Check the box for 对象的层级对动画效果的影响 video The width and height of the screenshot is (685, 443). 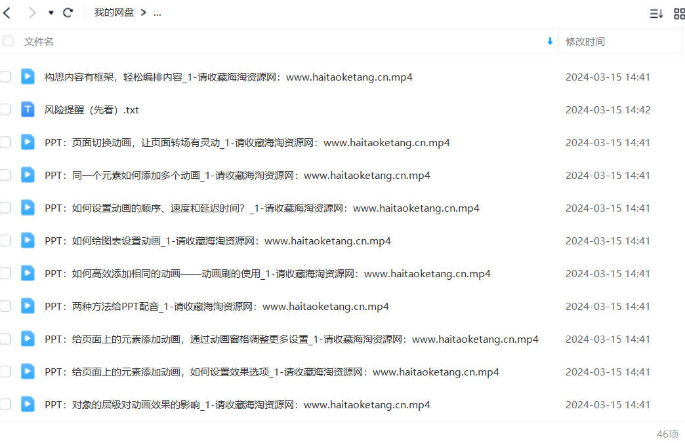point(5,404)
